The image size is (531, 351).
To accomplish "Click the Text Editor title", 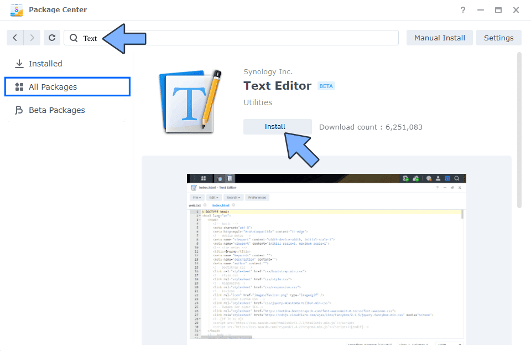I will [277, 86].
